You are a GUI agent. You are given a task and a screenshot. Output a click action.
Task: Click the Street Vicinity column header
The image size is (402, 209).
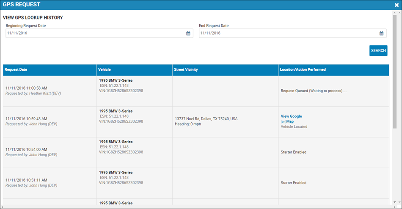tap(226, 70)
